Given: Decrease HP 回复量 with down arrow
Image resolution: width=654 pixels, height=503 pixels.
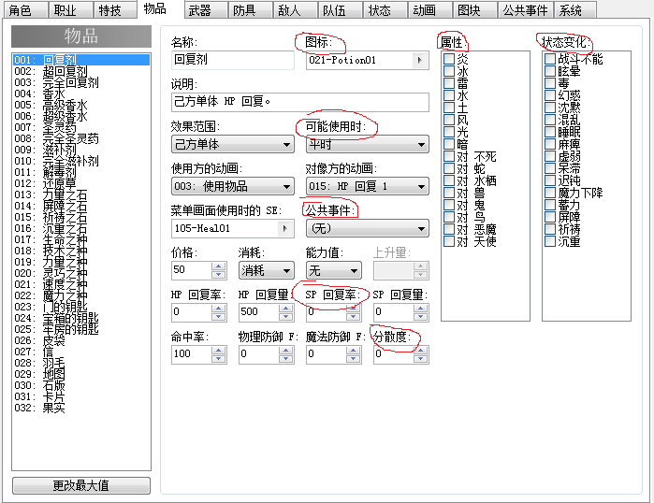Looking at the screenshot, I should point(285,316).
